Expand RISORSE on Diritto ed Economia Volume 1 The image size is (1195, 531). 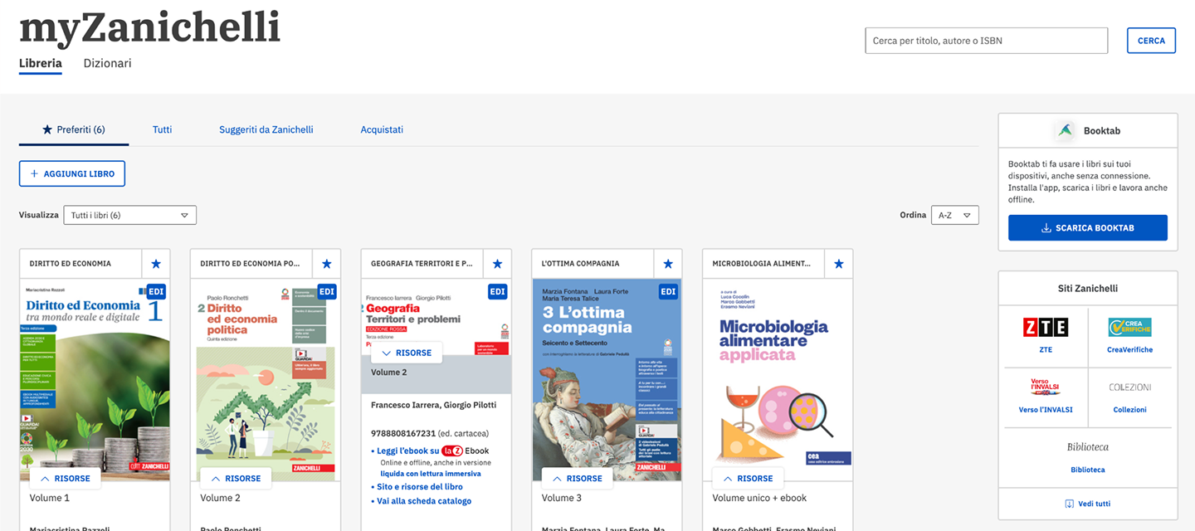pos(65,479)
